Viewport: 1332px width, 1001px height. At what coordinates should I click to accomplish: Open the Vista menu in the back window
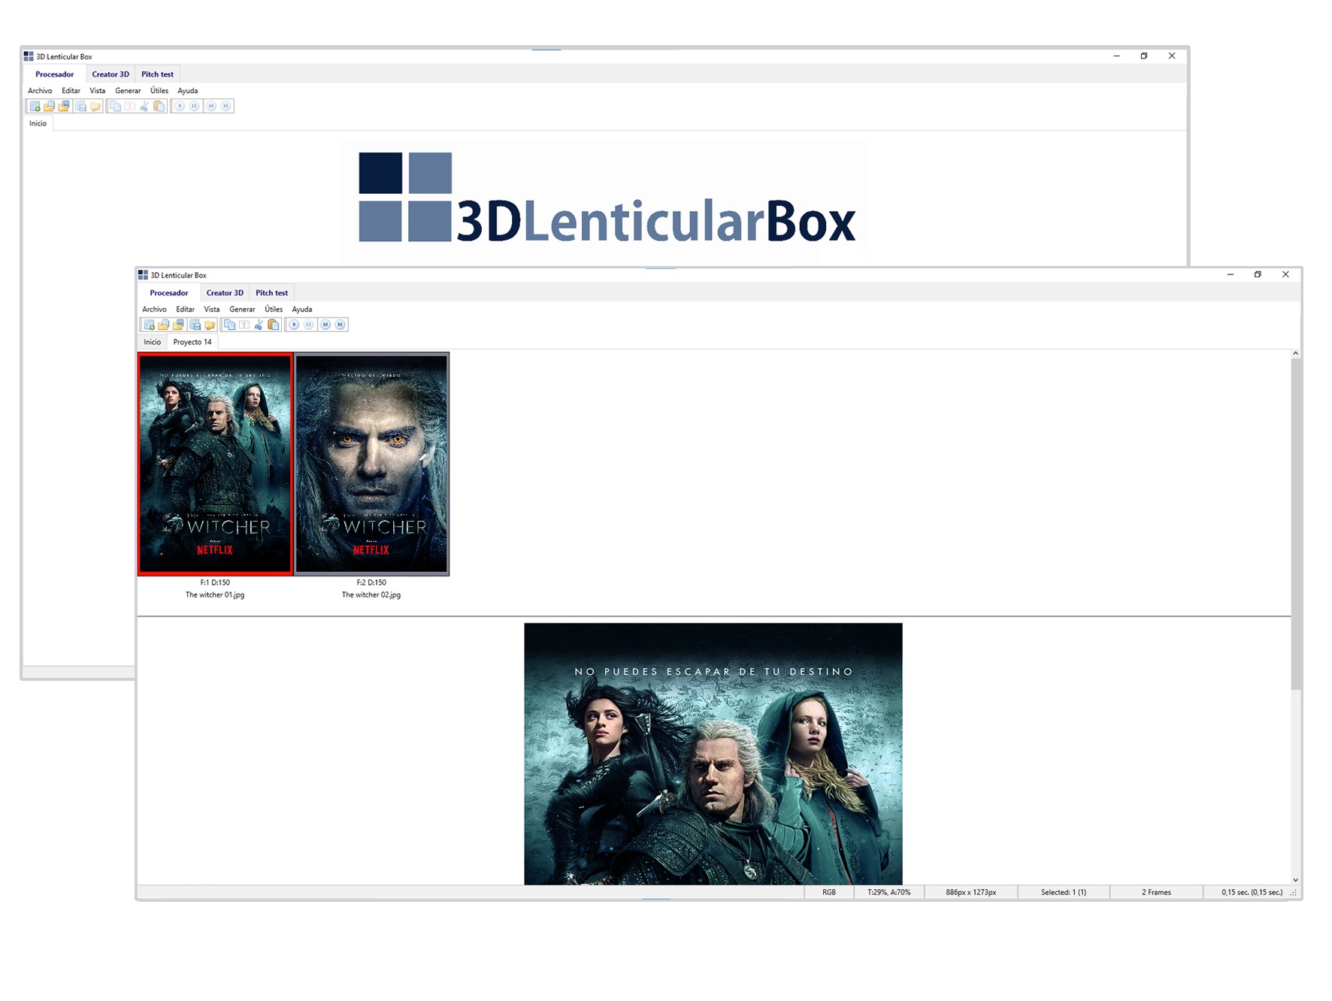coord(97,90)
